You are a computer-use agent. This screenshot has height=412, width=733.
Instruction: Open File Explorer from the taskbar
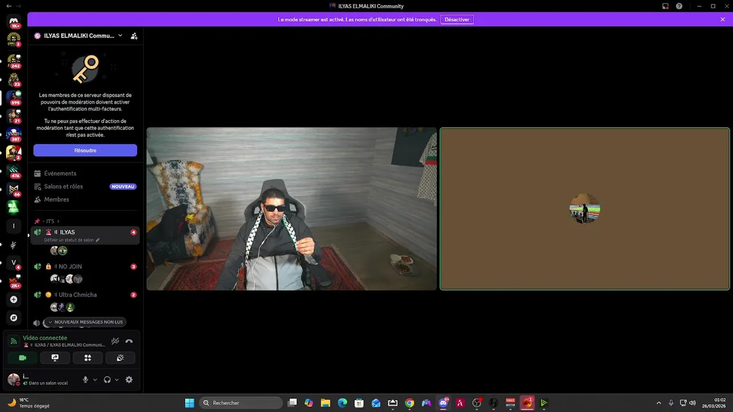(325, 403)
